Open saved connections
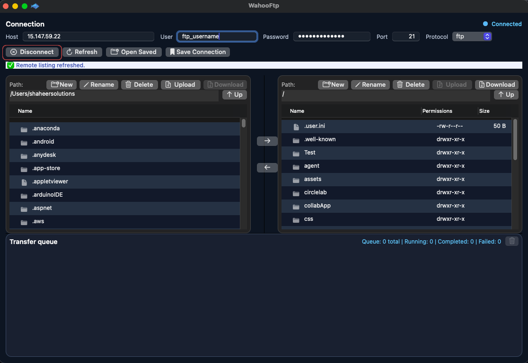 134,52
